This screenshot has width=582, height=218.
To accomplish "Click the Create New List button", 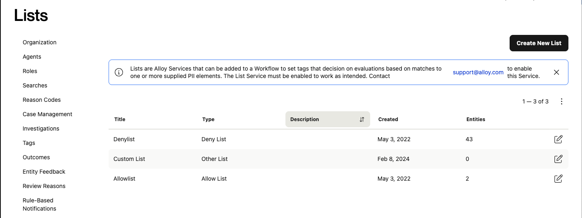I will tap(538, 43).
